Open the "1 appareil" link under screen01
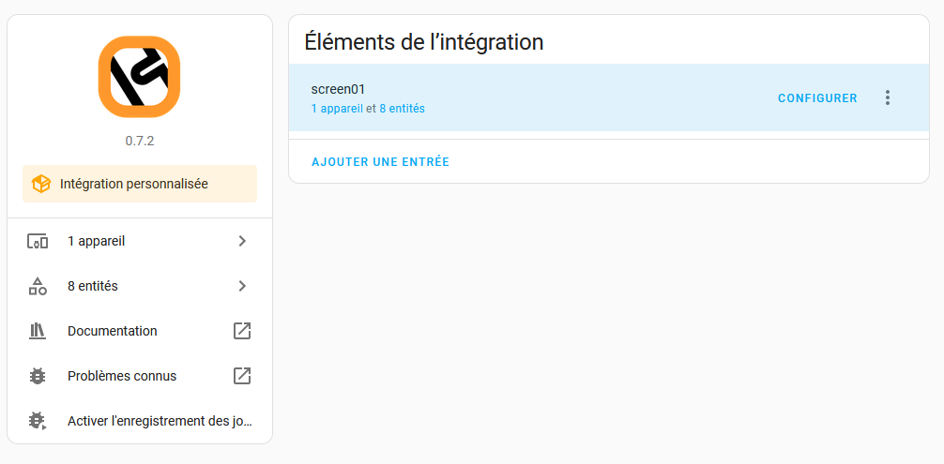Screen dimensions: 944x464 click(337, 109)
